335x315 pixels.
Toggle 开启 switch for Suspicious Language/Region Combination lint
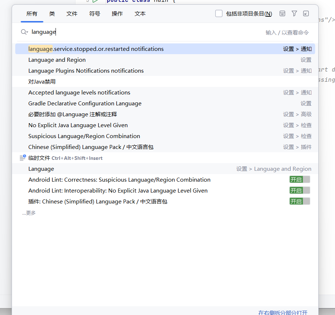(299, 179)
